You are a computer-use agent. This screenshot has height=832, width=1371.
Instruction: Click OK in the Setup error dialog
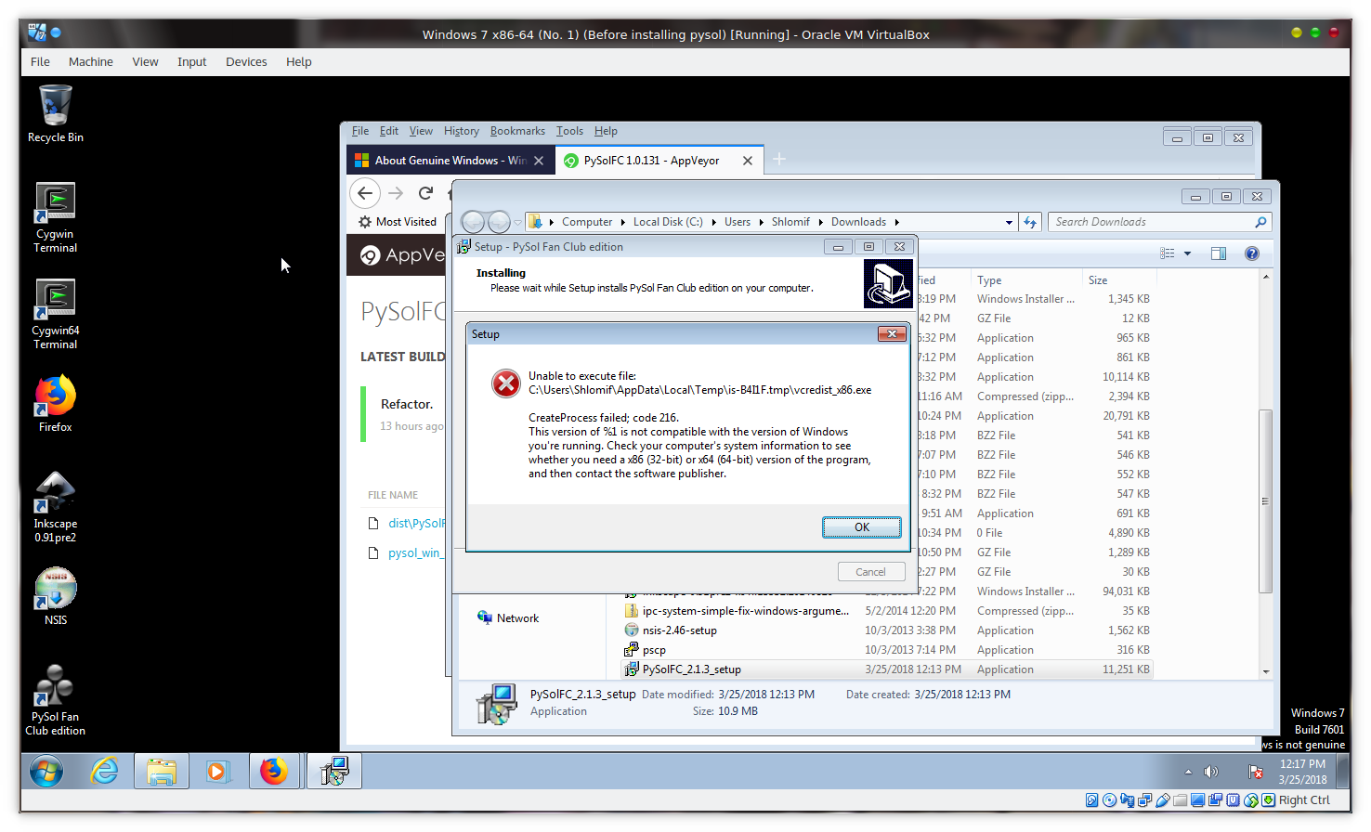coord(861,527)
